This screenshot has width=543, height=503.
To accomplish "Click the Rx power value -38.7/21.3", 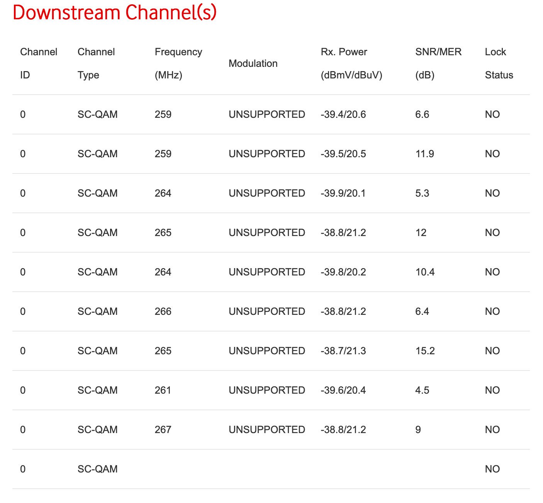I will [x=343, y=351].
